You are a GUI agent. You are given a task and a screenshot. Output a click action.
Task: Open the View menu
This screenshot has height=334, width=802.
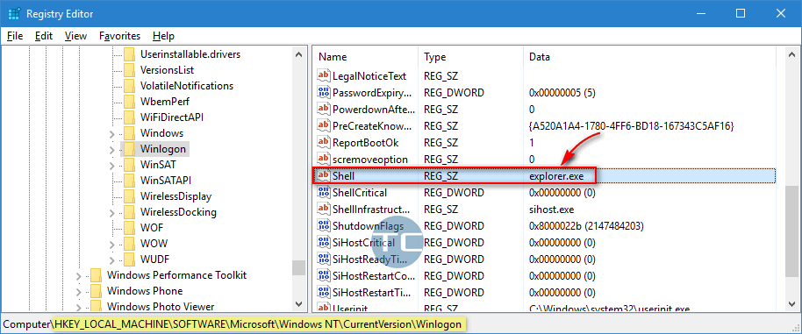pyautogui.click(x=75, y=36)
